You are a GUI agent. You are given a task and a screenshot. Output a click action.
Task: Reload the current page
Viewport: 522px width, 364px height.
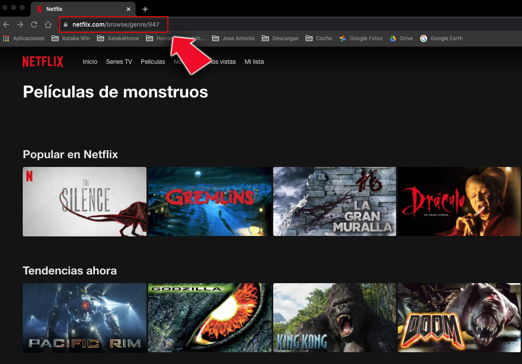34,24
